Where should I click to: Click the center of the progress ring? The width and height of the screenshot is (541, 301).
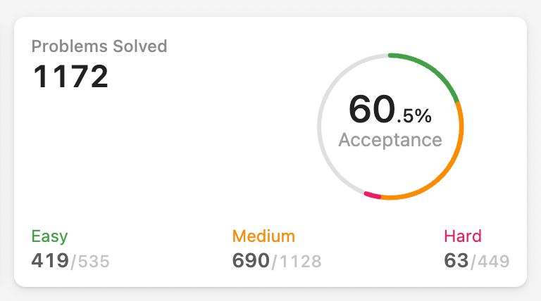390,127
